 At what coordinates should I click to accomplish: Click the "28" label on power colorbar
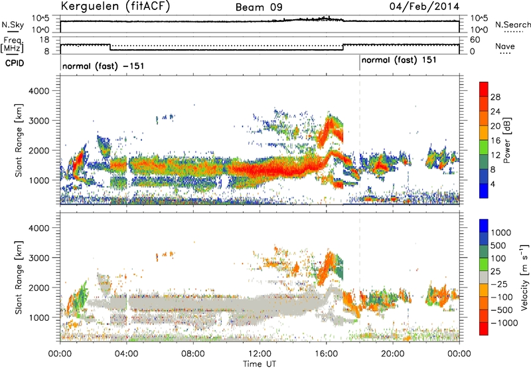tap(495, 97)
